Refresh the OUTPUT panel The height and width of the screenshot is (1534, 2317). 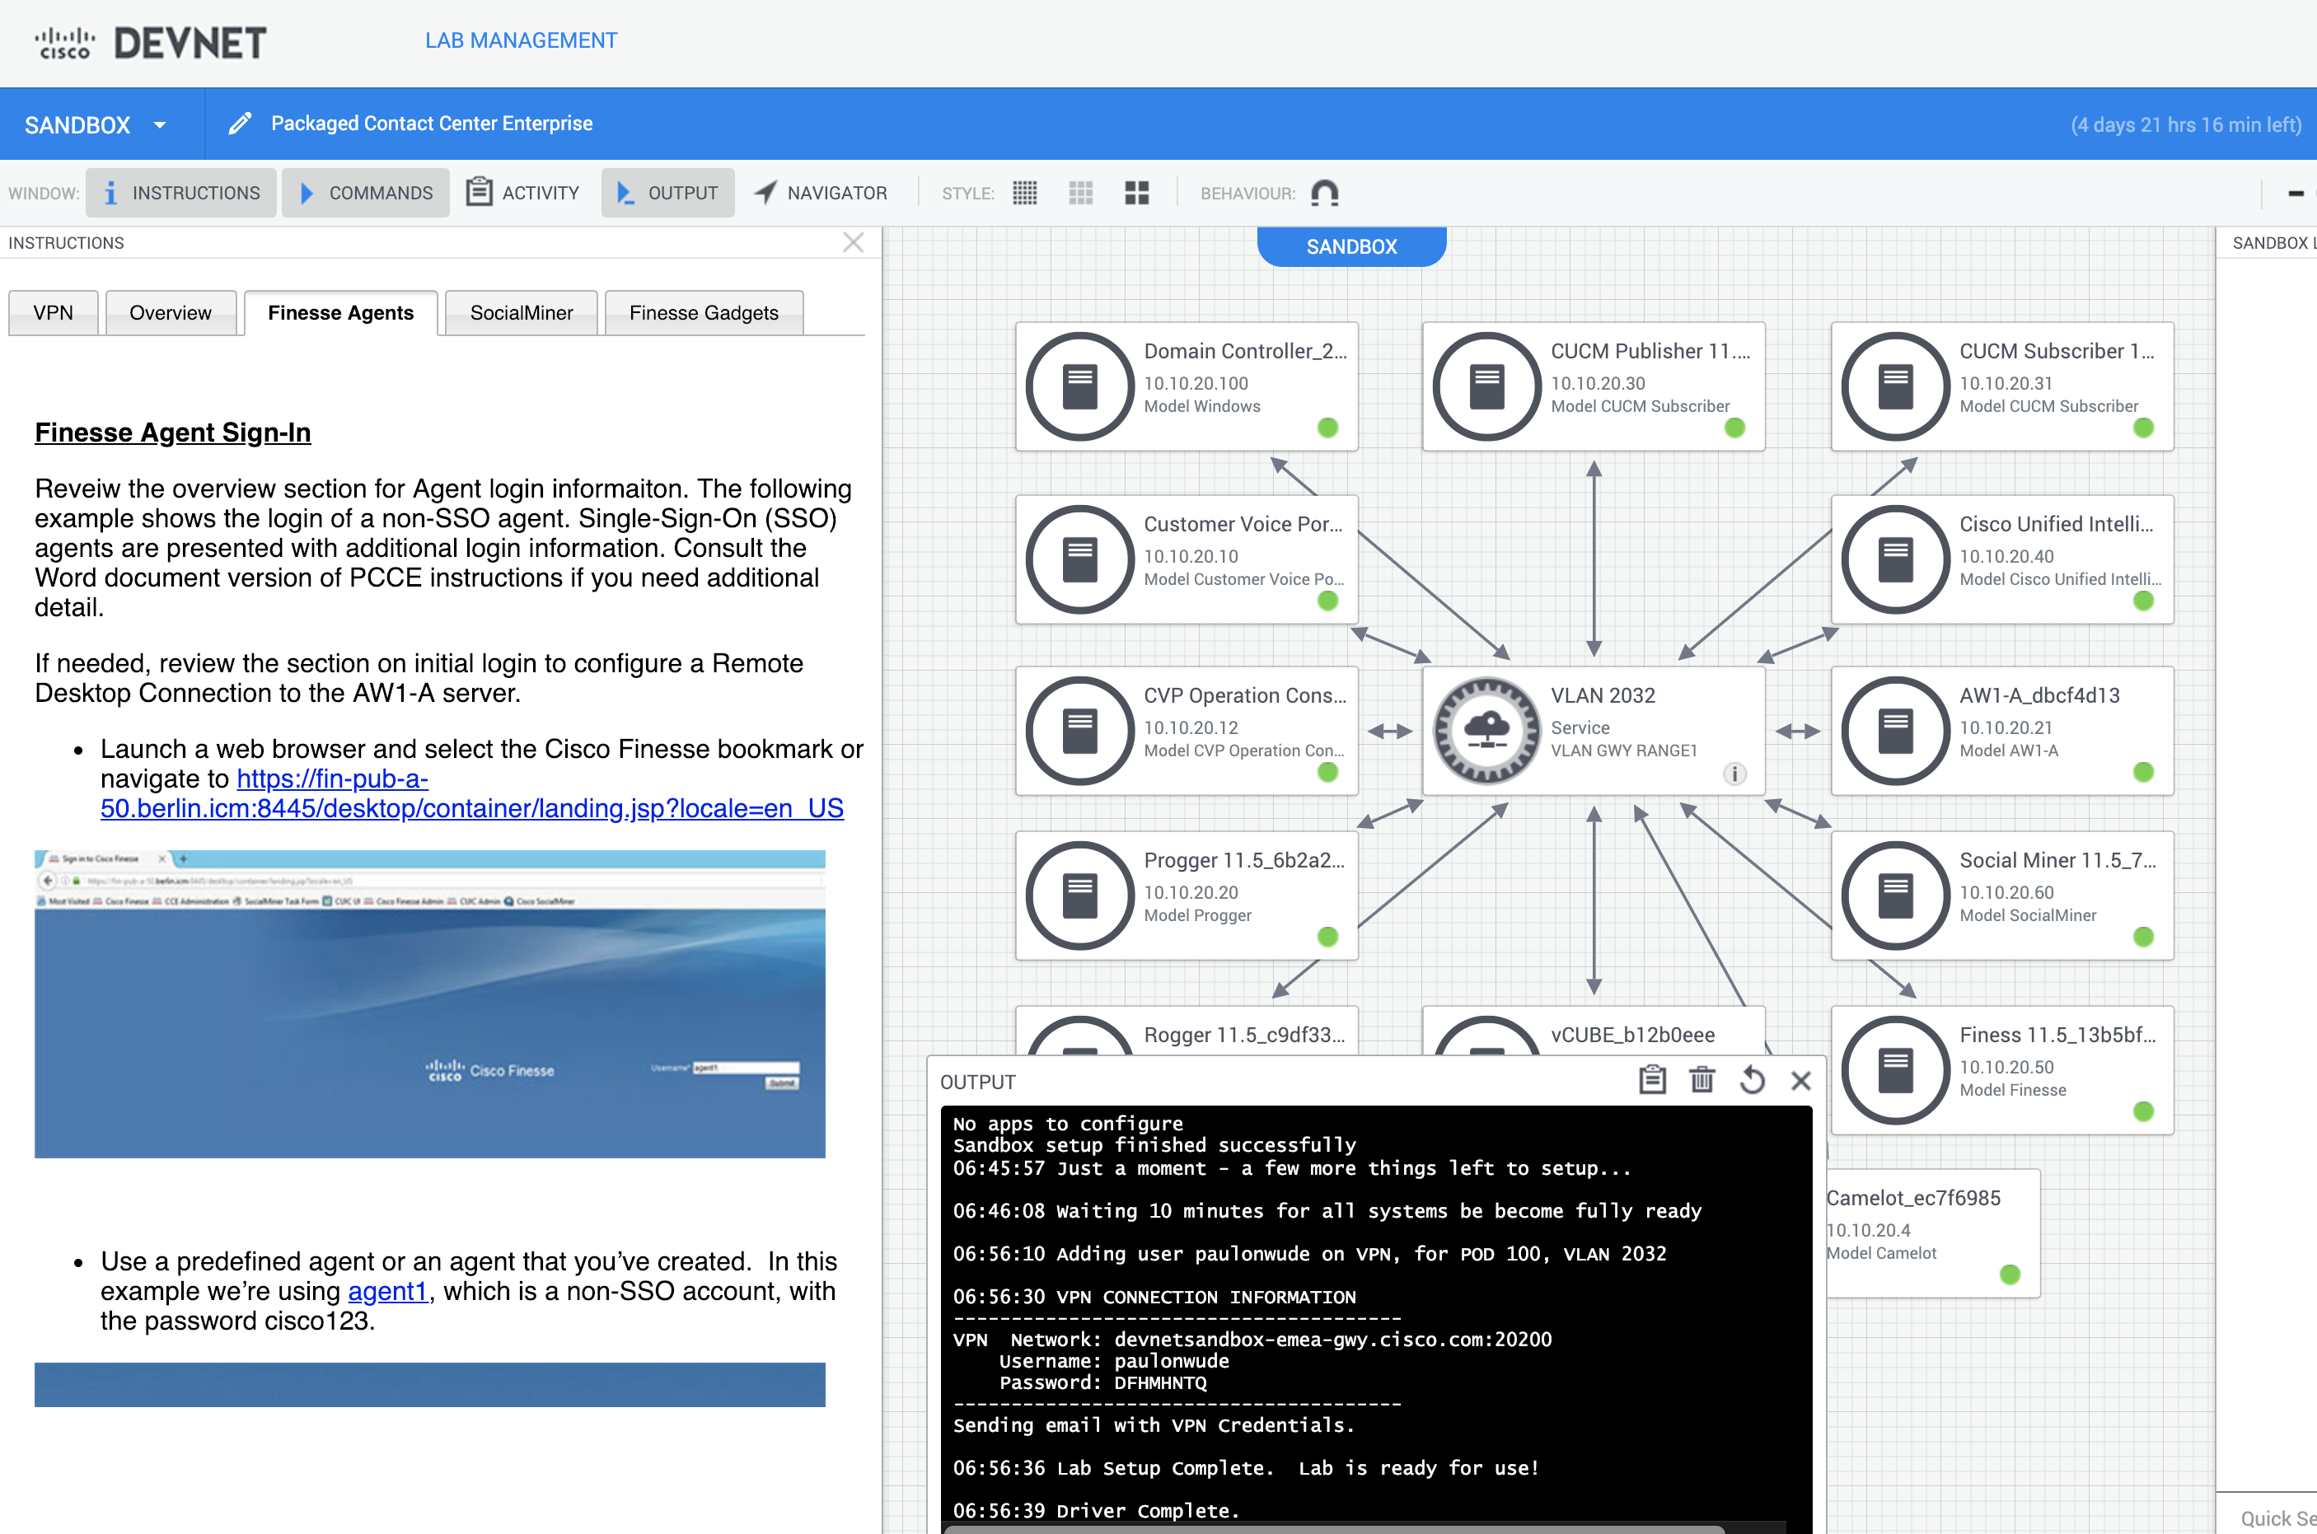pyautogui.click(x=1752, y=1080)
